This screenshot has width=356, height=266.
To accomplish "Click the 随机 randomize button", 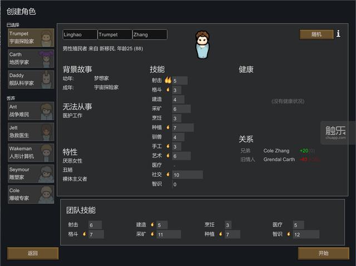I will [x=317, y=35].
